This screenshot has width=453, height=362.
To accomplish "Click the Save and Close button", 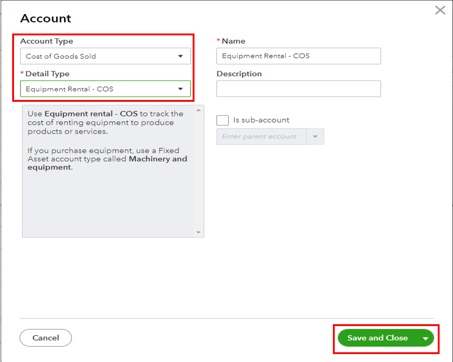I will coord(377,338).
